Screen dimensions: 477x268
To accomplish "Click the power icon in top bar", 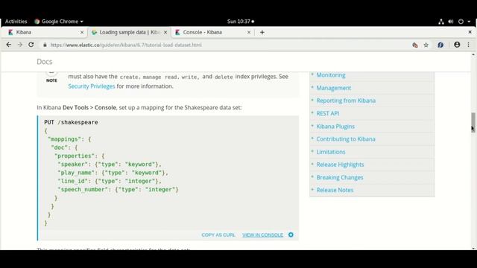I will point(461,22).
